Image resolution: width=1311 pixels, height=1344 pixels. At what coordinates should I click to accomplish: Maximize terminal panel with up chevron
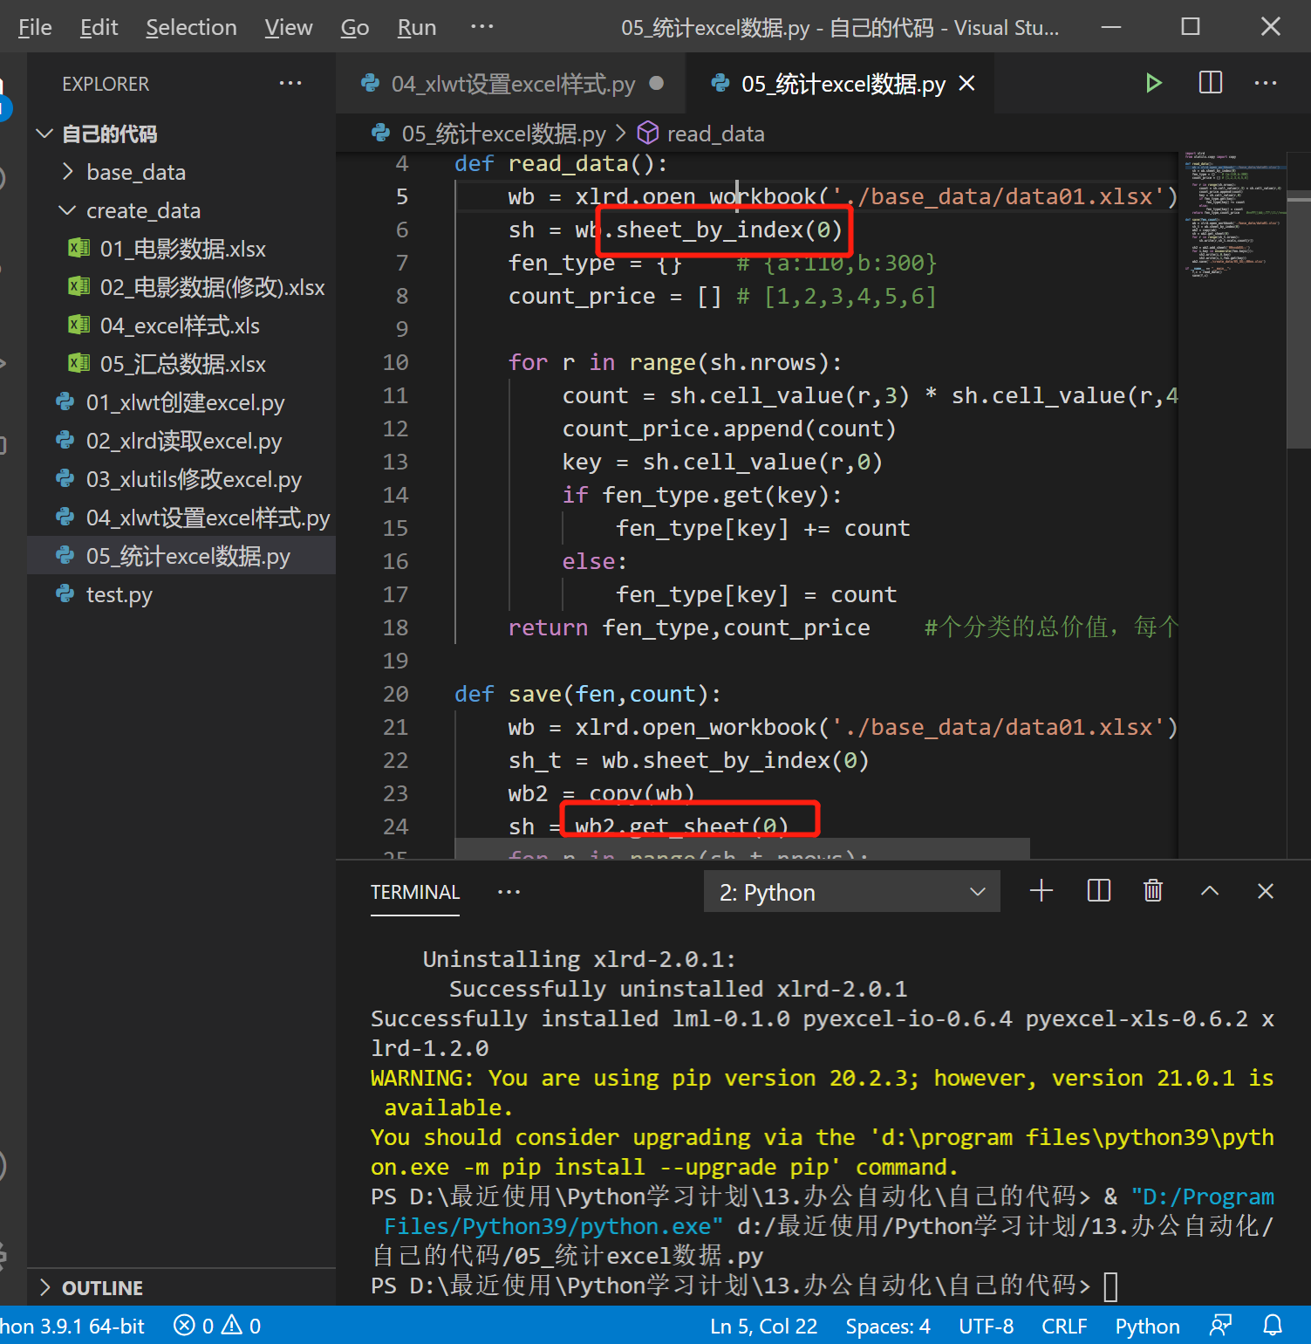(x=1210, y=891)
